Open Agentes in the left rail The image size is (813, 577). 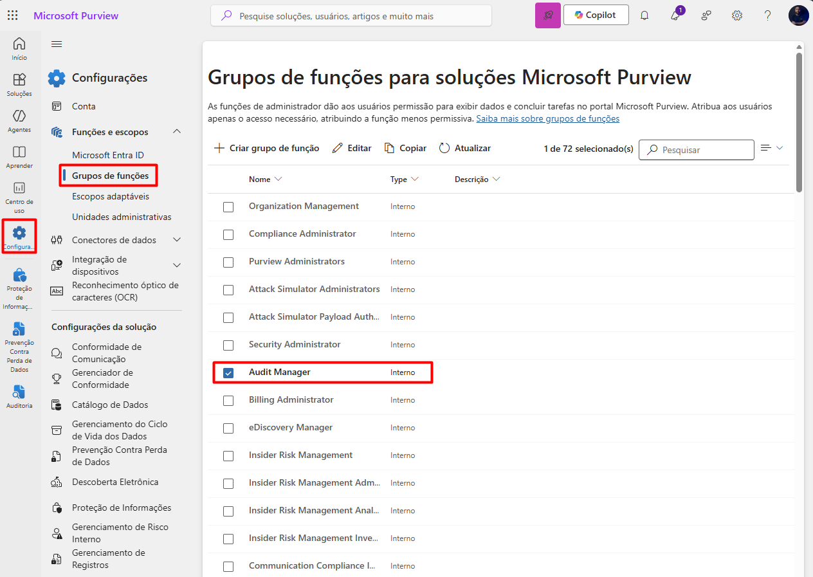click(x=19, y=121)
